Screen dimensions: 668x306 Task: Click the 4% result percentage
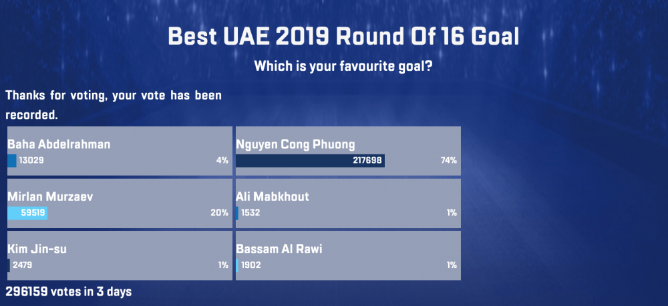tap(222, 160)
